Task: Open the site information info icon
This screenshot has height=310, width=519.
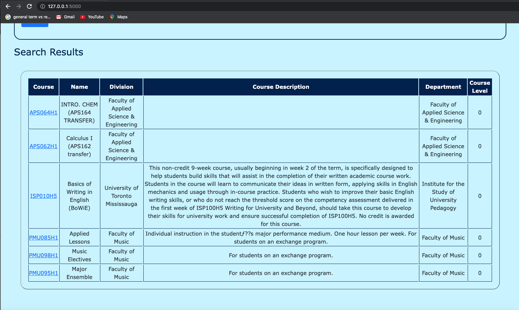Action: click(x=42, y=6)
